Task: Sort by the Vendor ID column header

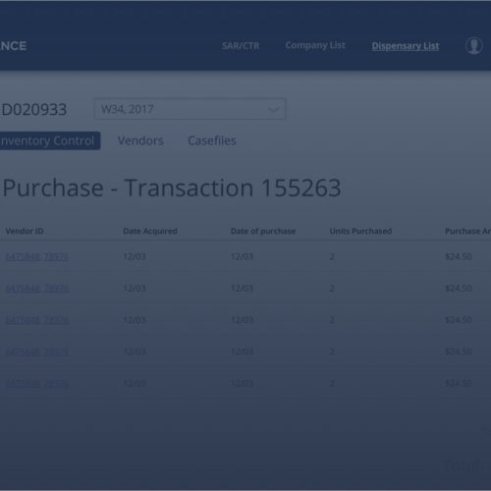Action: (25, 231)
